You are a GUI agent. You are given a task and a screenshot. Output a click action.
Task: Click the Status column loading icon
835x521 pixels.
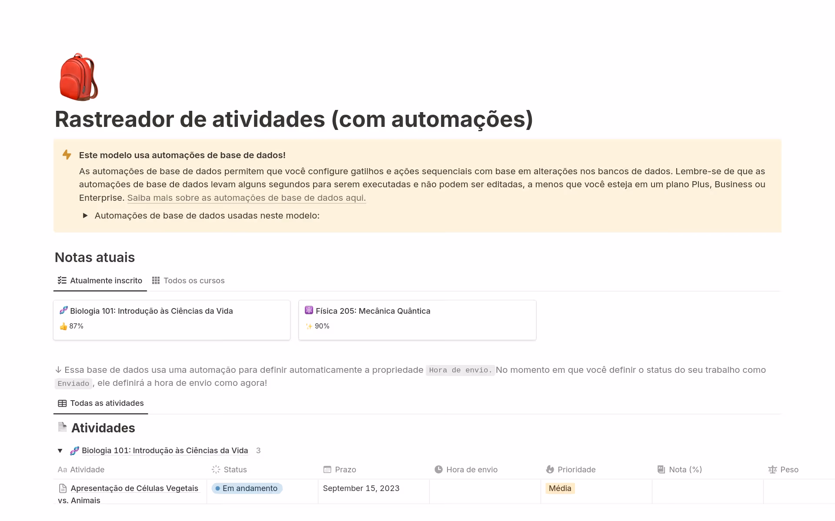[216, 470]
